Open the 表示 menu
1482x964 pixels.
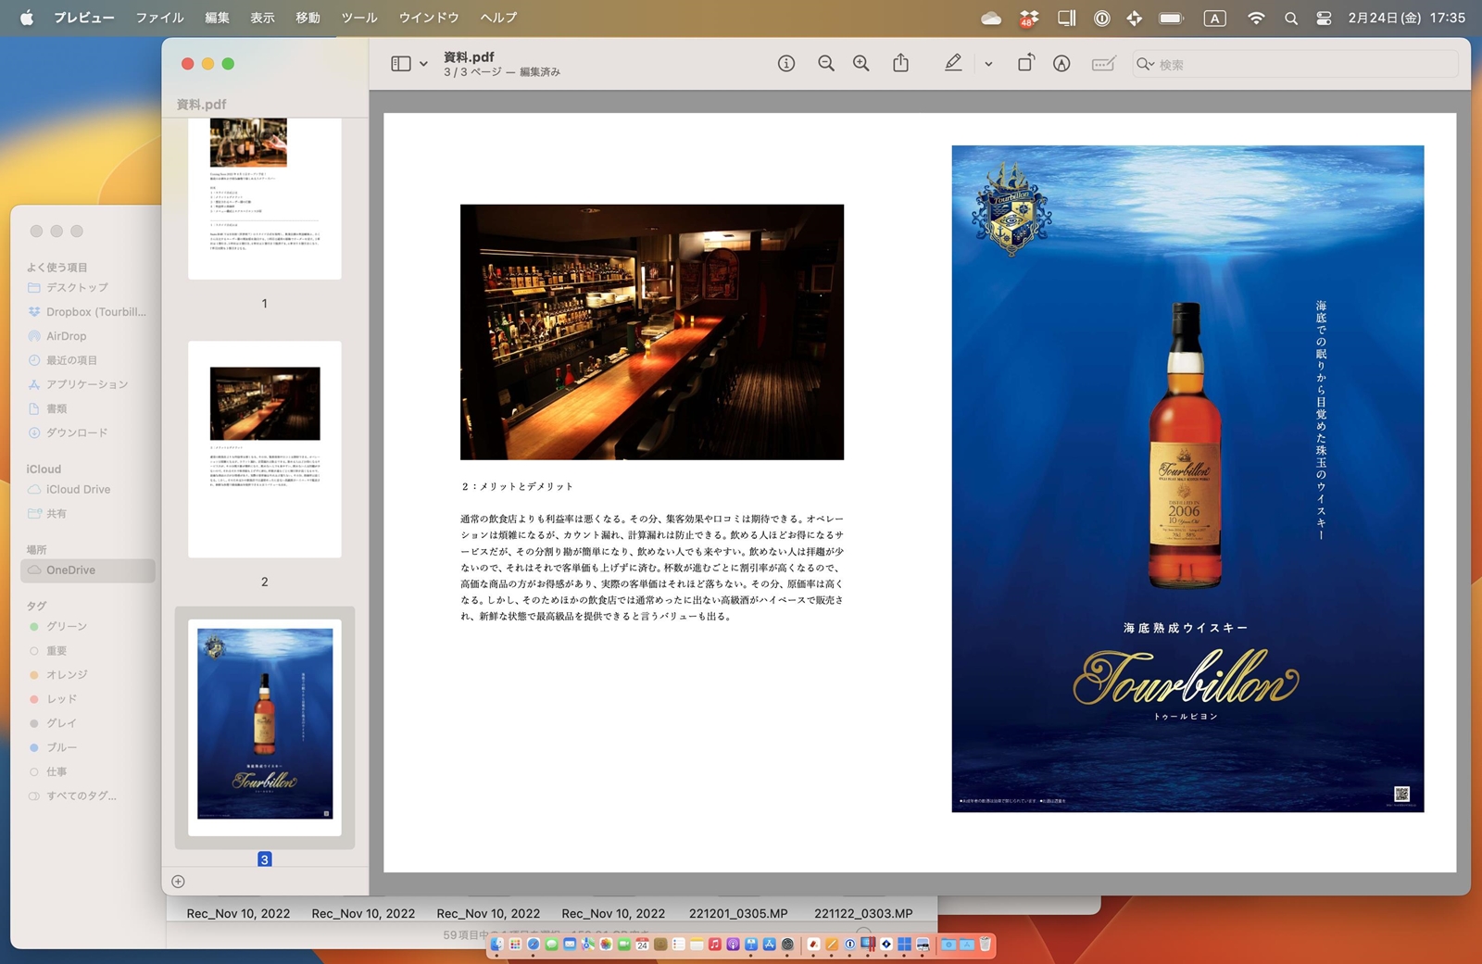262,17
